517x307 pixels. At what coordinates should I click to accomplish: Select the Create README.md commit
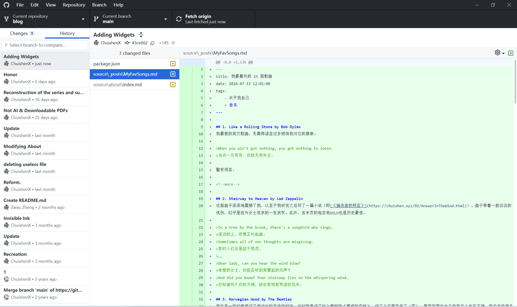(x=44, y=204)
